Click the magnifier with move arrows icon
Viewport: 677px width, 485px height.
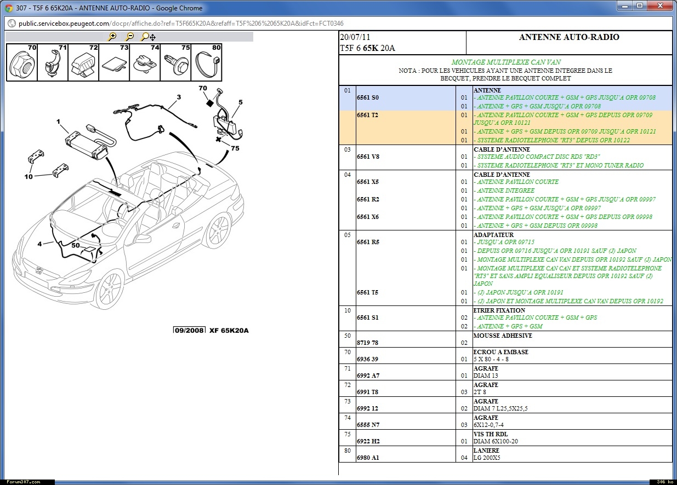pyautogui.click(x=148, y=37)
